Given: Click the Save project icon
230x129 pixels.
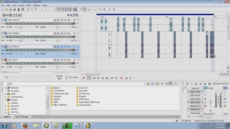Looking at the screenshot, I should click(x=10, y=10).
